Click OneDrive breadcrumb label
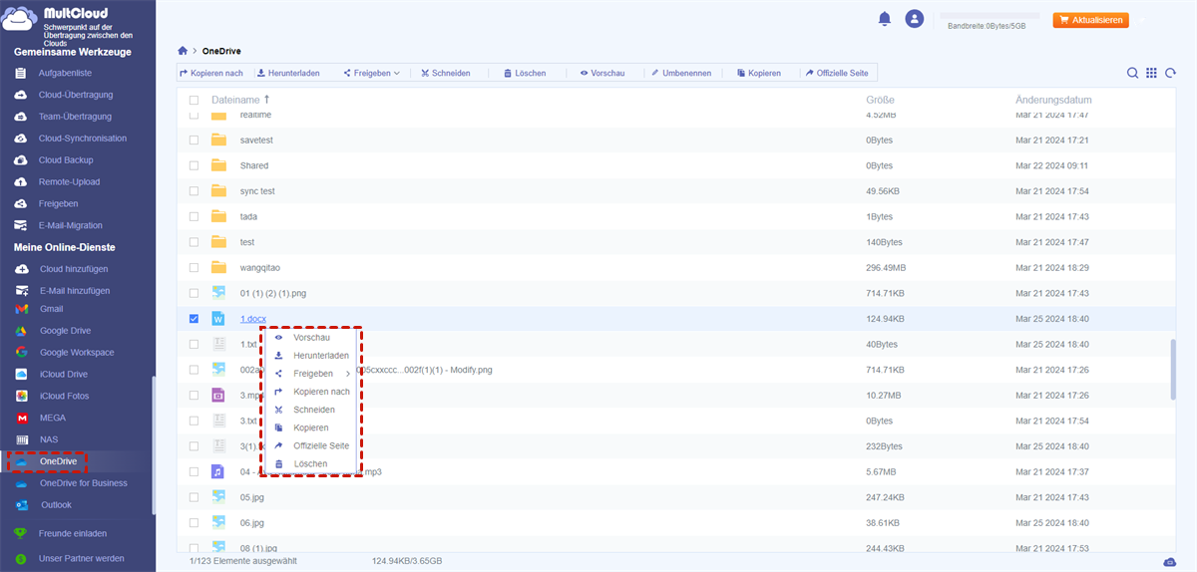The image size is (1197, 572). 221,51
